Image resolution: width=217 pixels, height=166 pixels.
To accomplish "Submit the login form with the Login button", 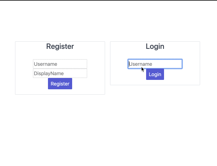I will (155, 74).
